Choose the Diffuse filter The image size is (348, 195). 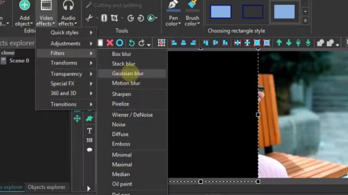(132, 134)
